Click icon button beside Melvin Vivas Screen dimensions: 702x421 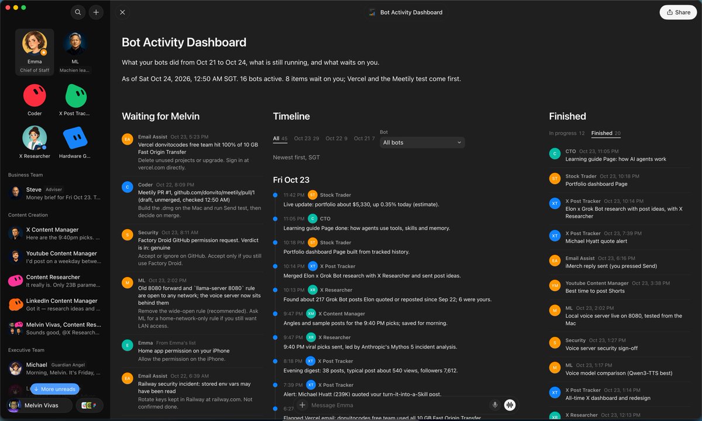pyautogui.click(x=90, y=405)
